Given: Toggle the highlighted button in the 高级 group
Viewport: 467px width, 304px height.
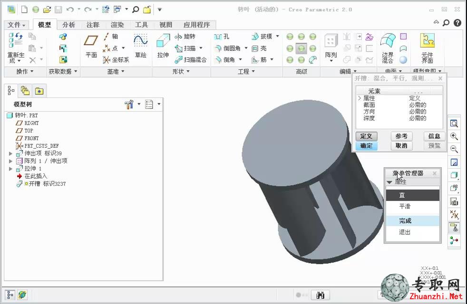Looking at the screenshot, I should 301,48.
